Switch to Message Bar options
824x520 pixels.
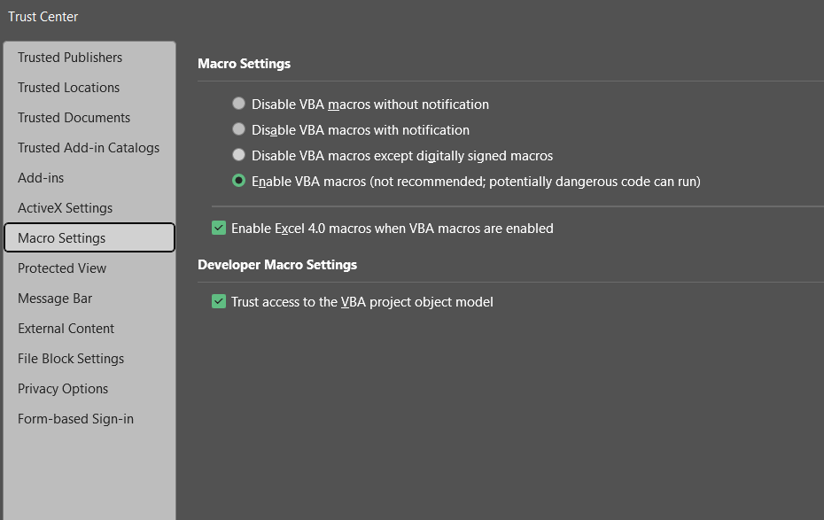click(x=55, y=299)
